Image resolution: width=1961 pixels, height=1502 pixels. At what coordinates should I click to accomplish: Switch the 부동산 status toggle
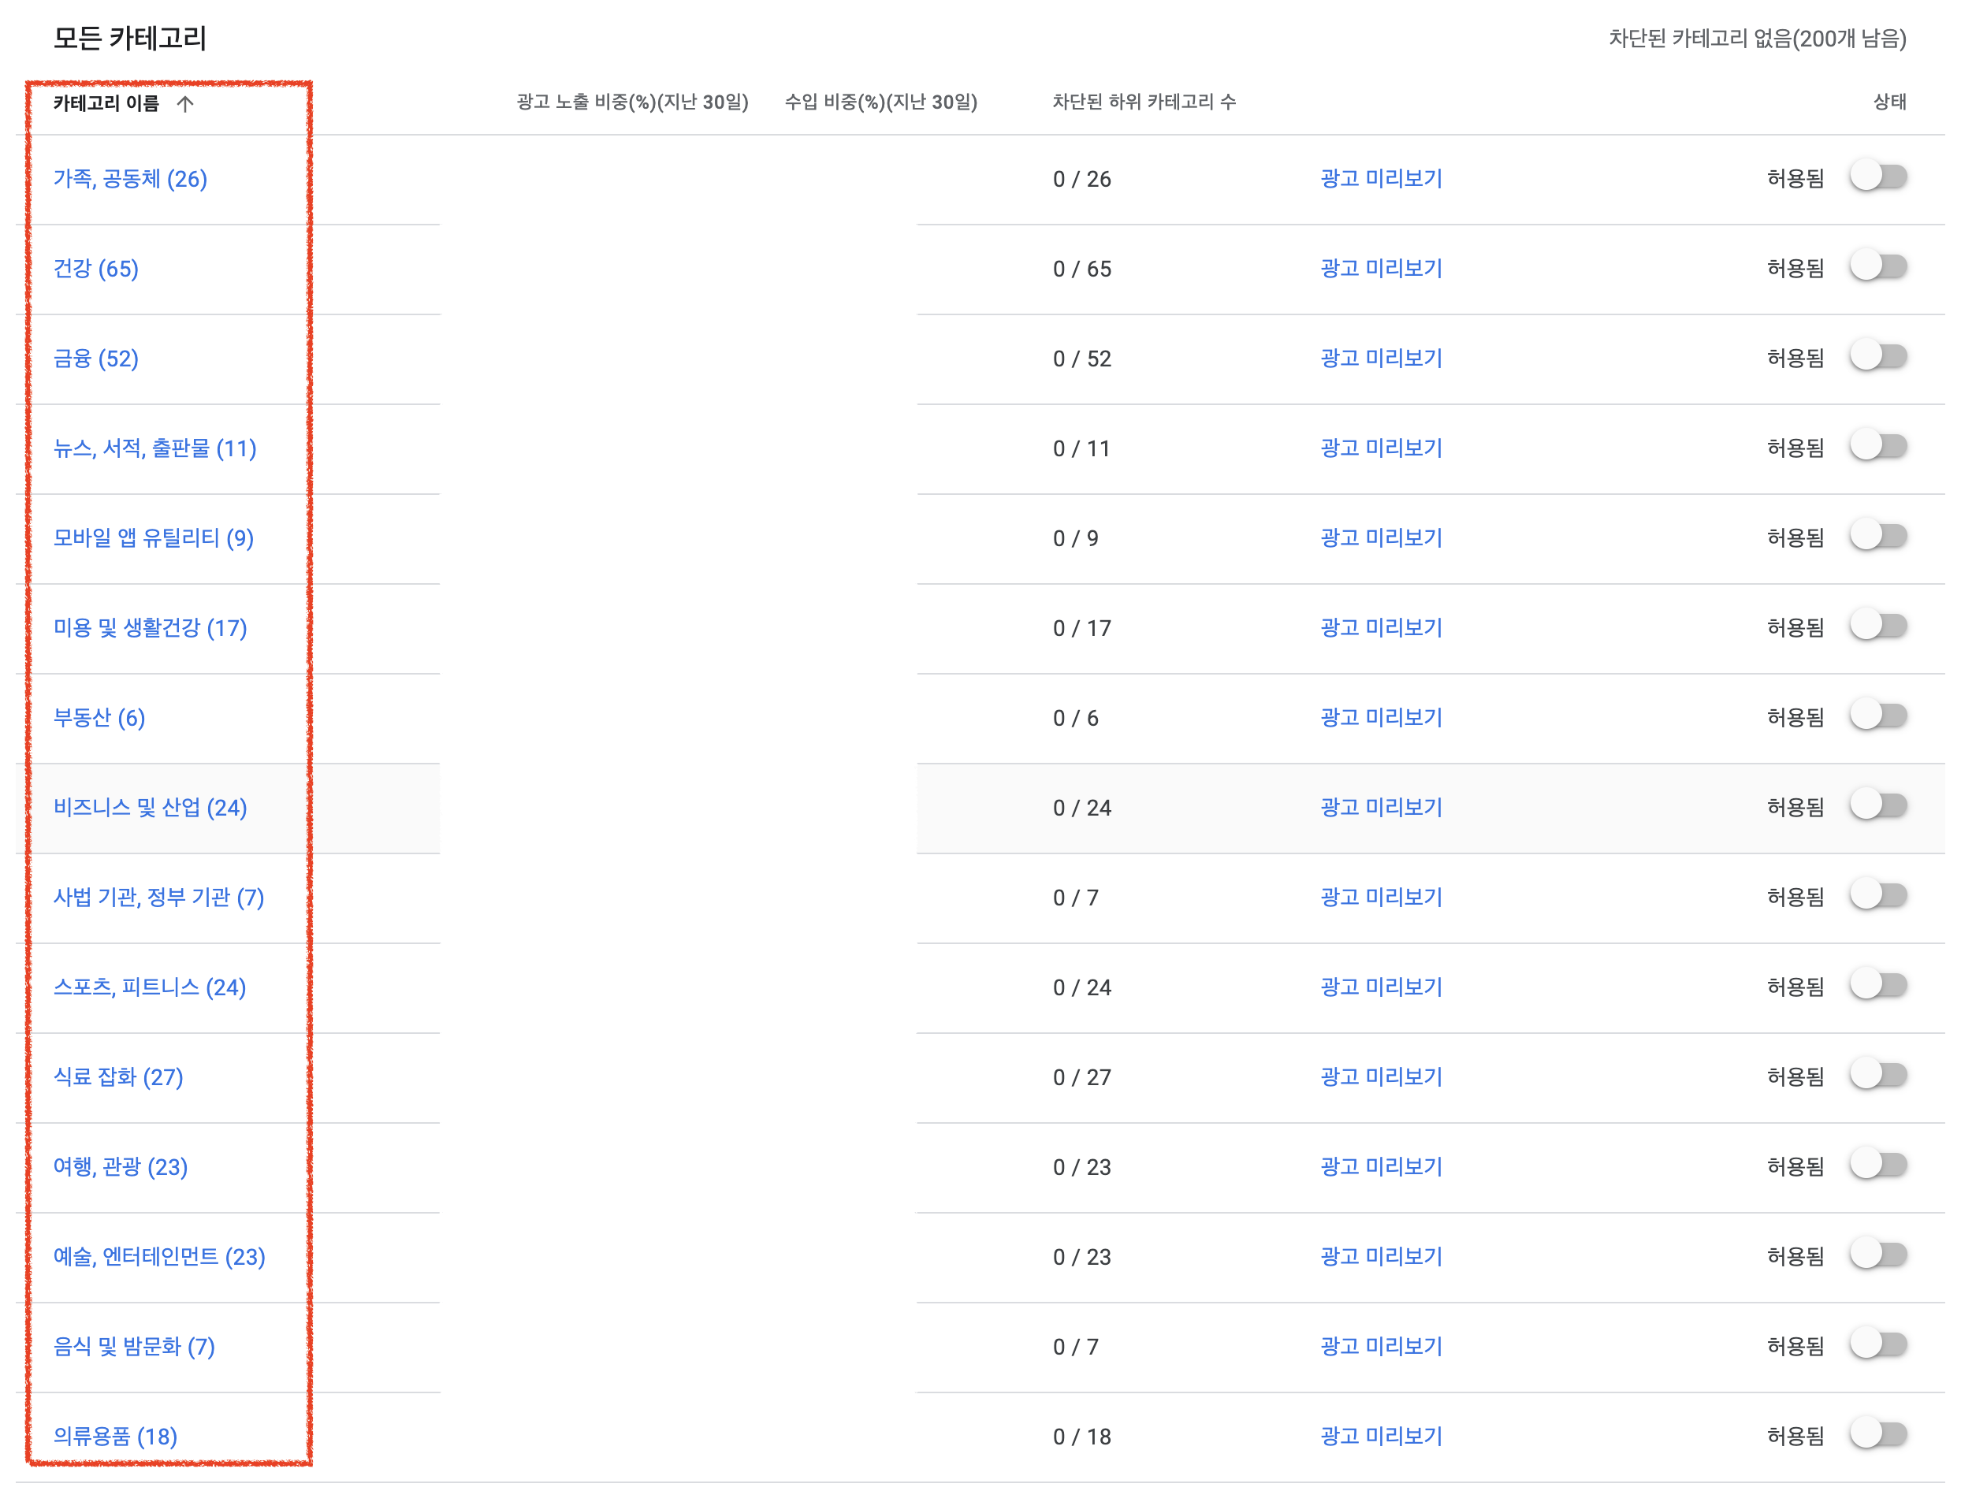point(1879,716)
